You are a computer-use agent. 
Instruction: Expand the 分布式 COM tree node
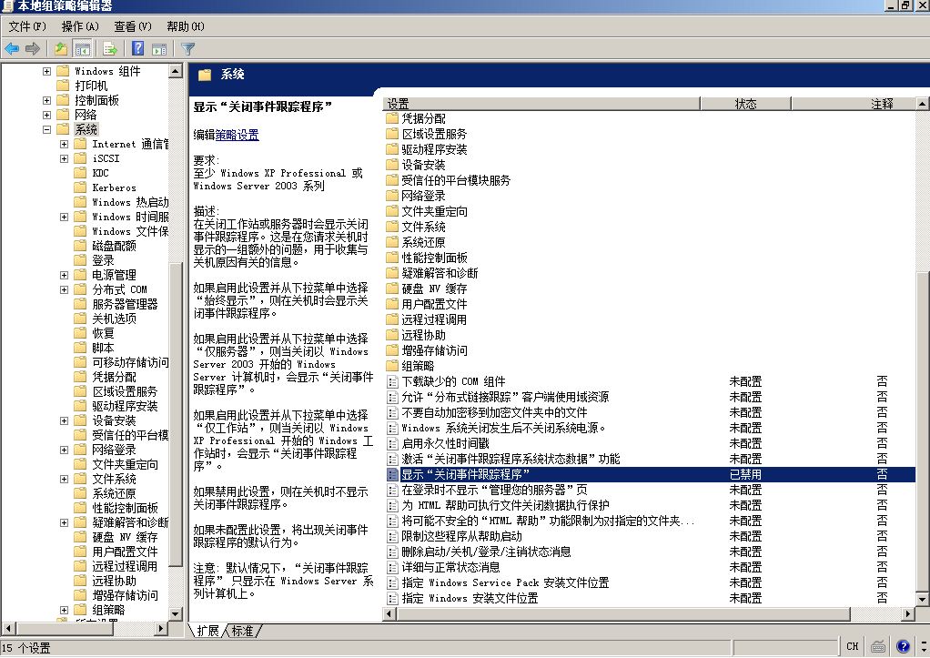tap(64, 289)
